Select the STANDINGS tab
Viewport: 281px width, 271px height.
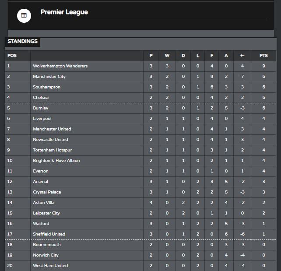22,41
